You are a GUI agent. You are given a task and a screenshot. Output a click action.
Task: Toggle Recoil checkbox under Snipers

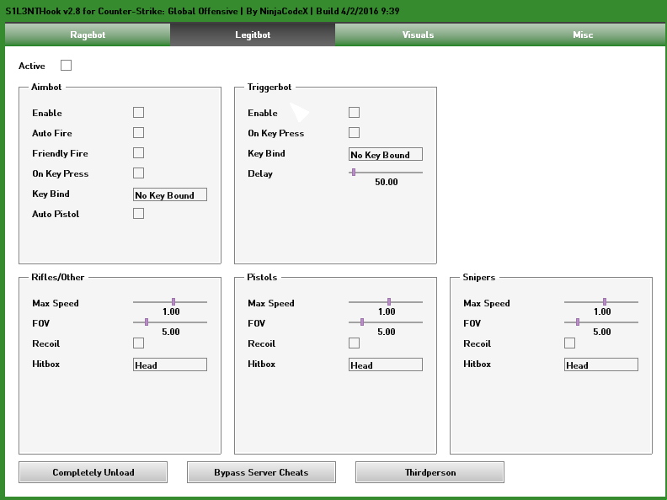(569, 343)
